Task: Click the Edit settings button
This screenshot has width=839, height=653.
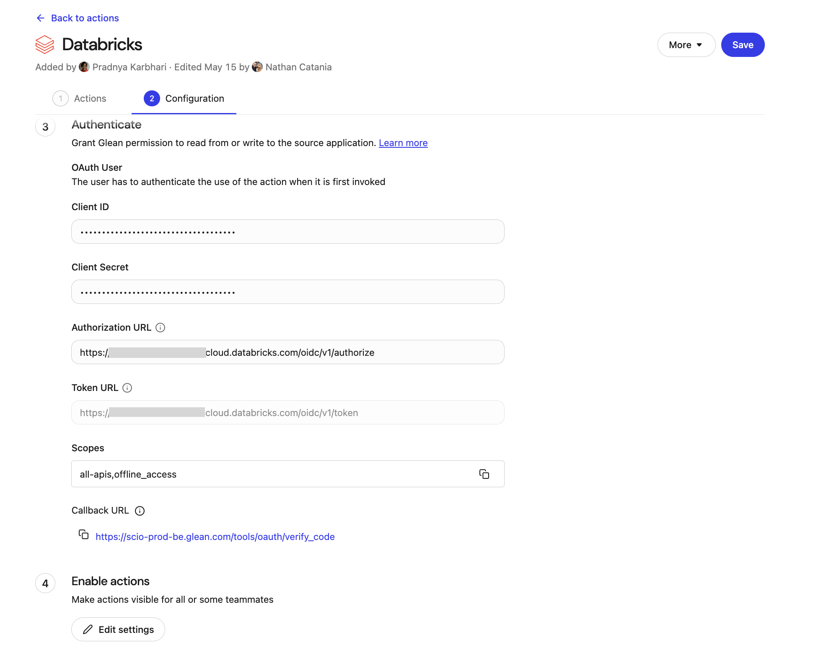Action: coord(118,629)
